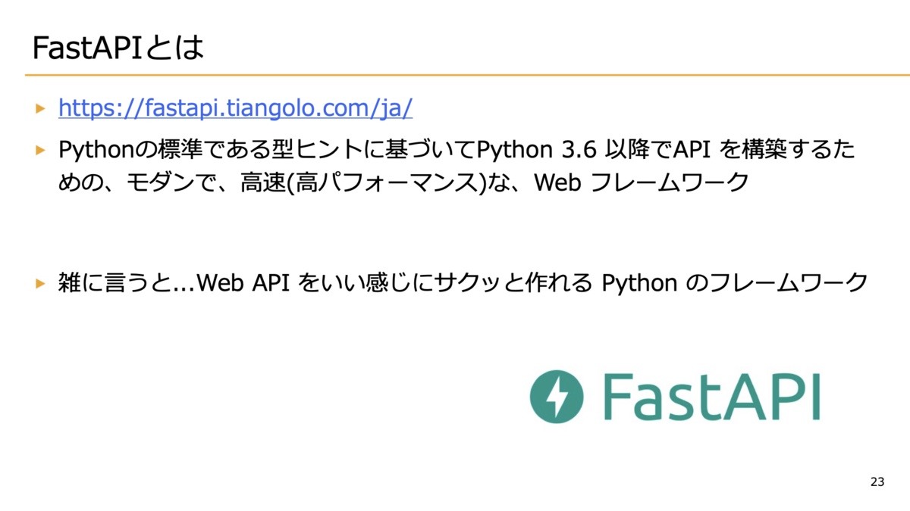The height and width of the screenshot is (511, 910).
Task: Select the bullet before 雑に言うと line
Action: (x=41, y=283)
